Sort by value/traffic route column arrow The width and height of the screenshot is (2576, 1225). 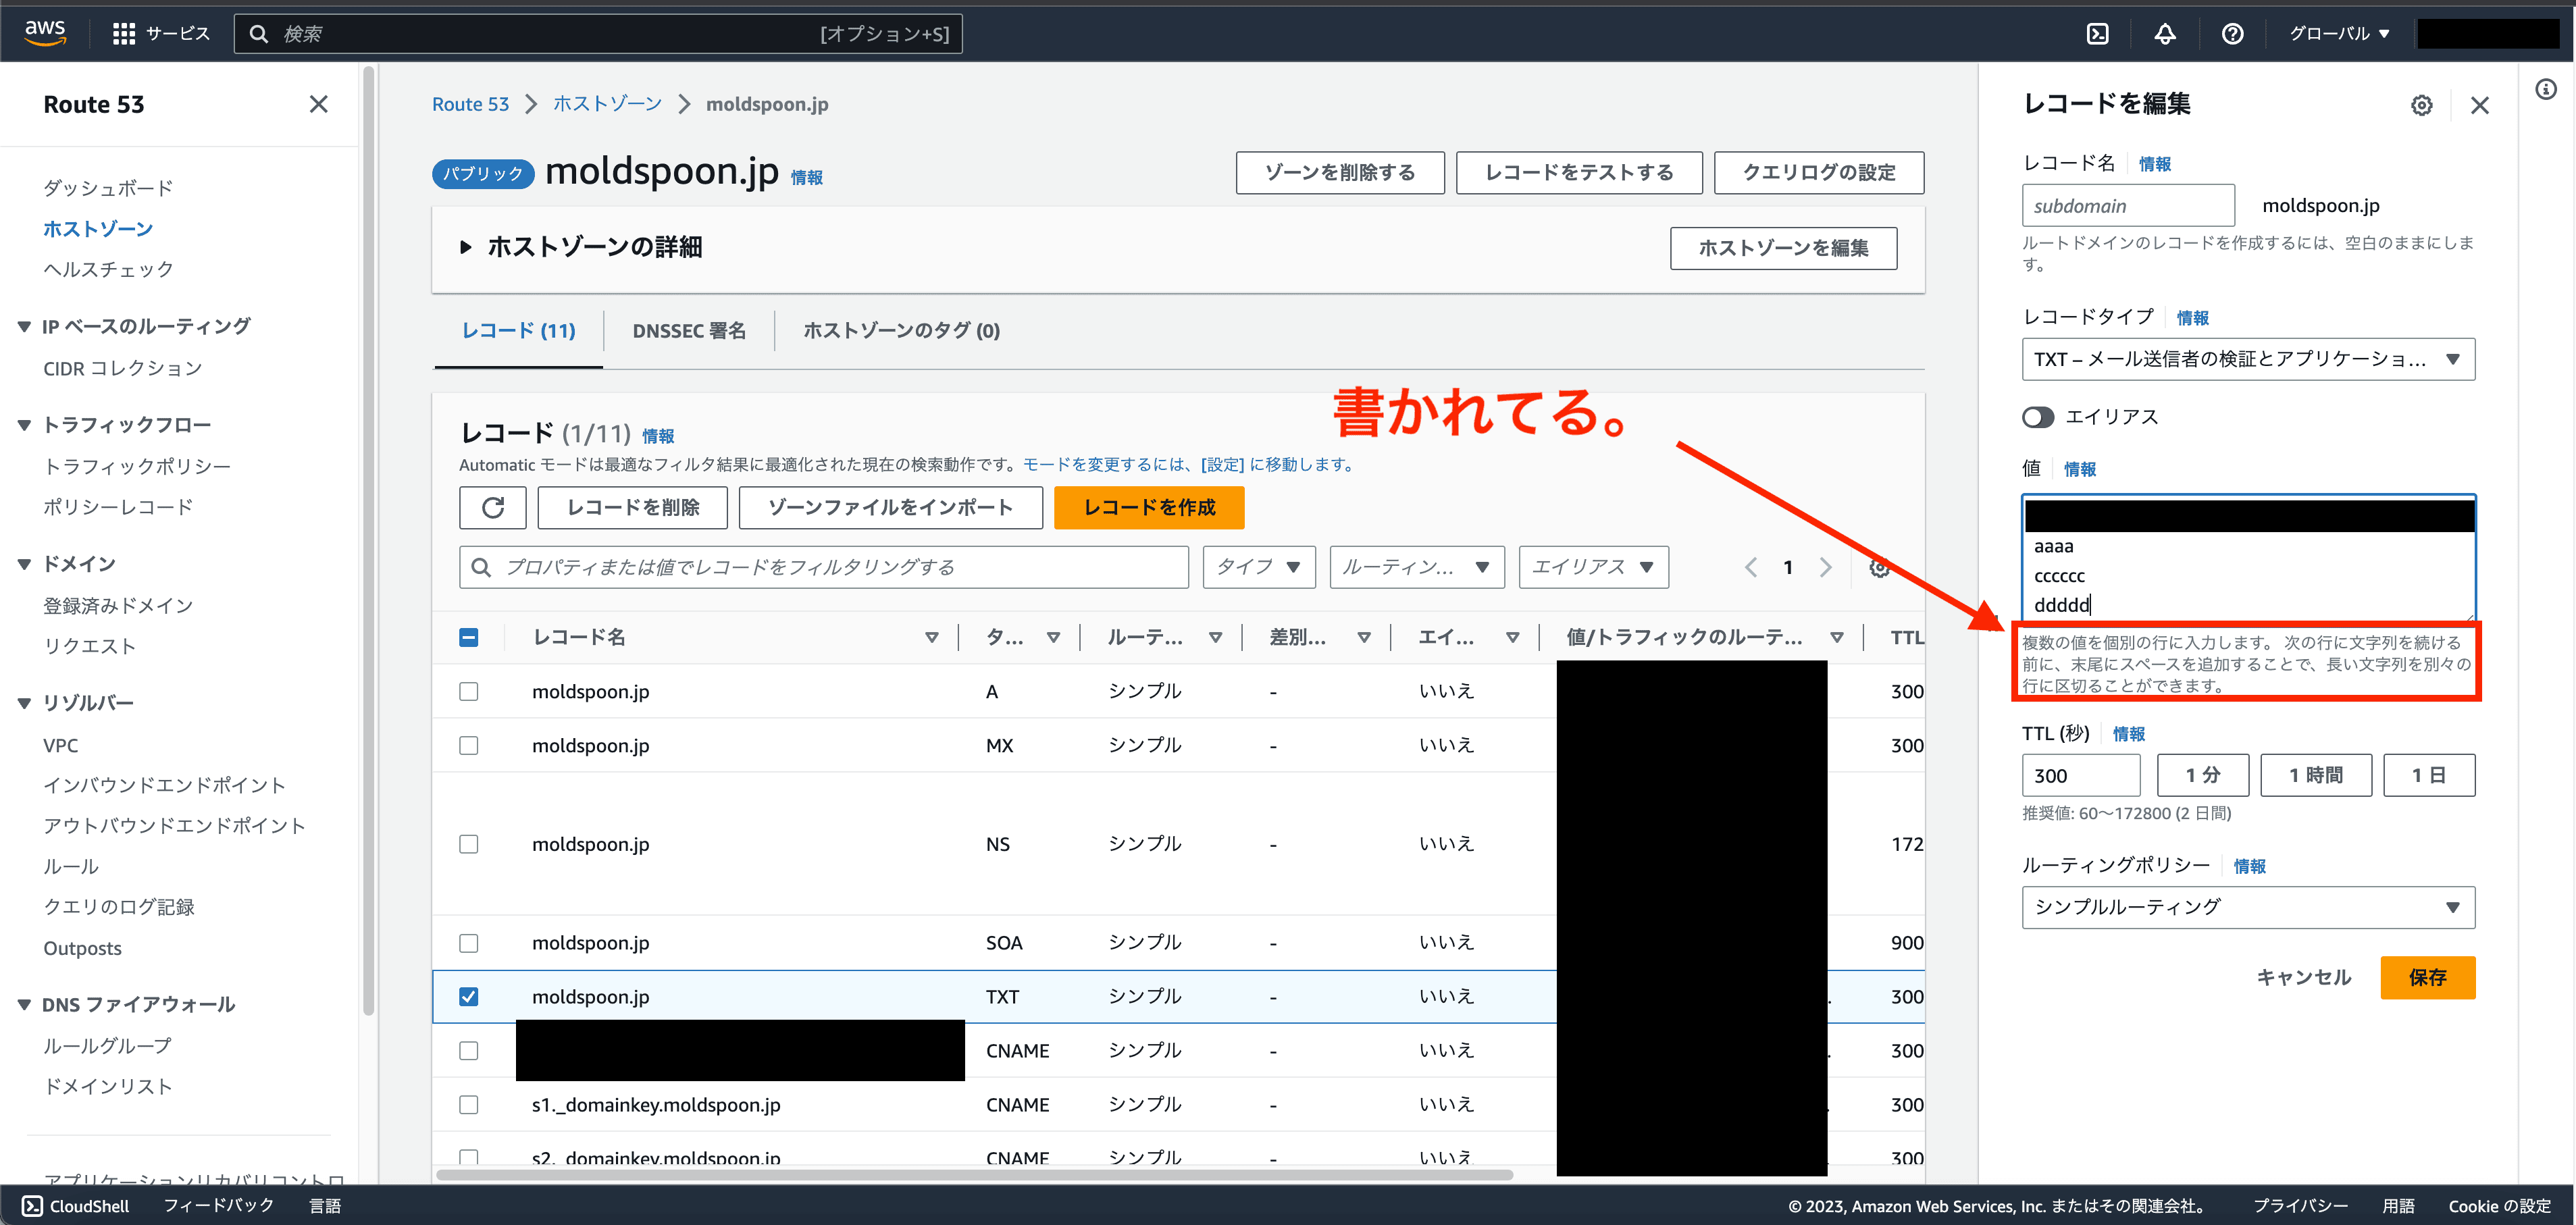click(1836, 637)
